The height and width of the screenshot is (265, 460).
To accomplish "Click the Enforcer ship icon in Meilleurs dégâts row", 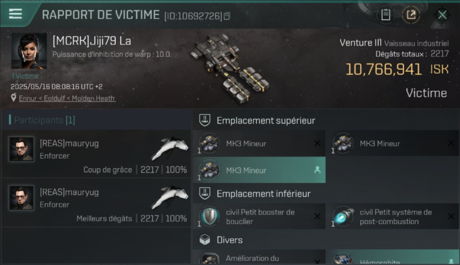I will tap(169, 197).
